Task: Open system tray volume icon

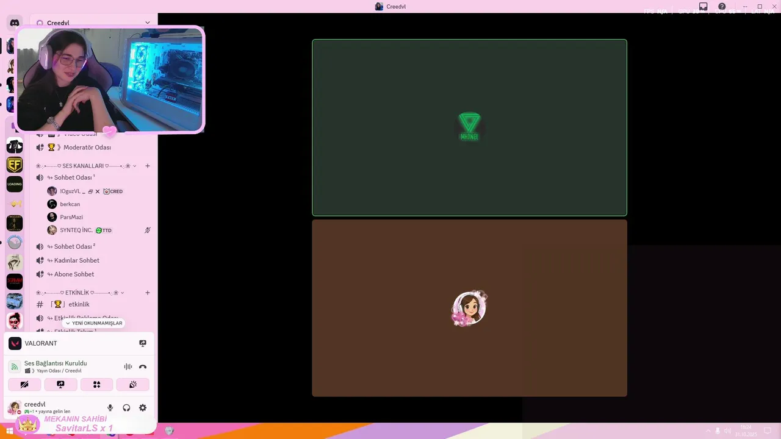Action: pos(727,431)
